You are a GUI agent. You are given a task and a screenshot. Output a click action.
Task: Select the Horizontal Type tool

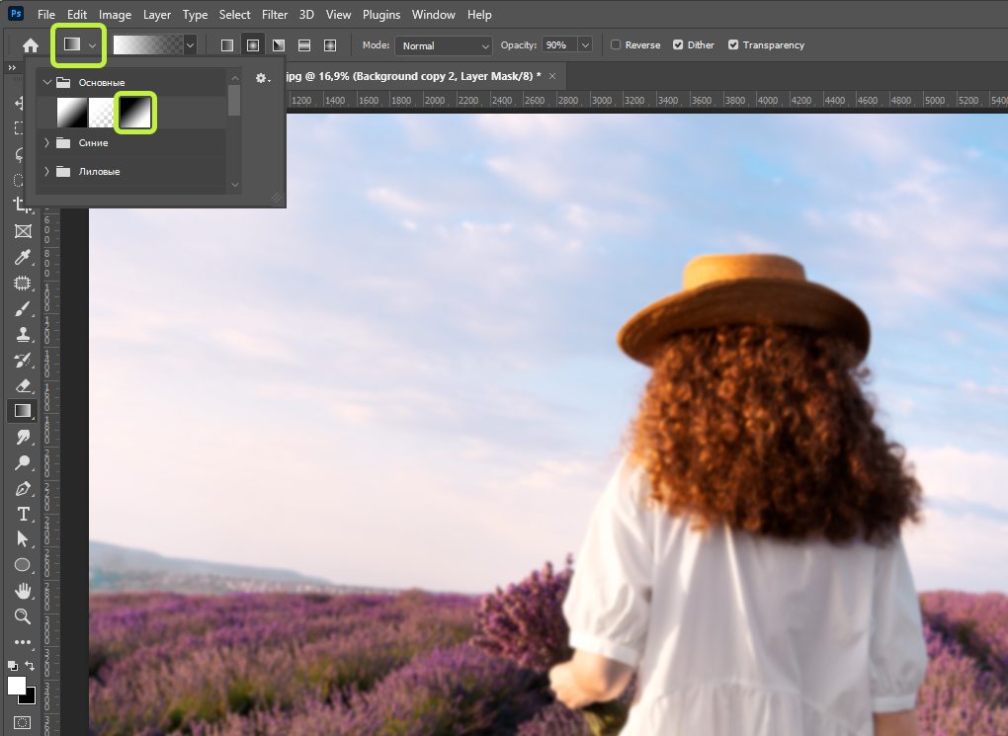point(23,515)
